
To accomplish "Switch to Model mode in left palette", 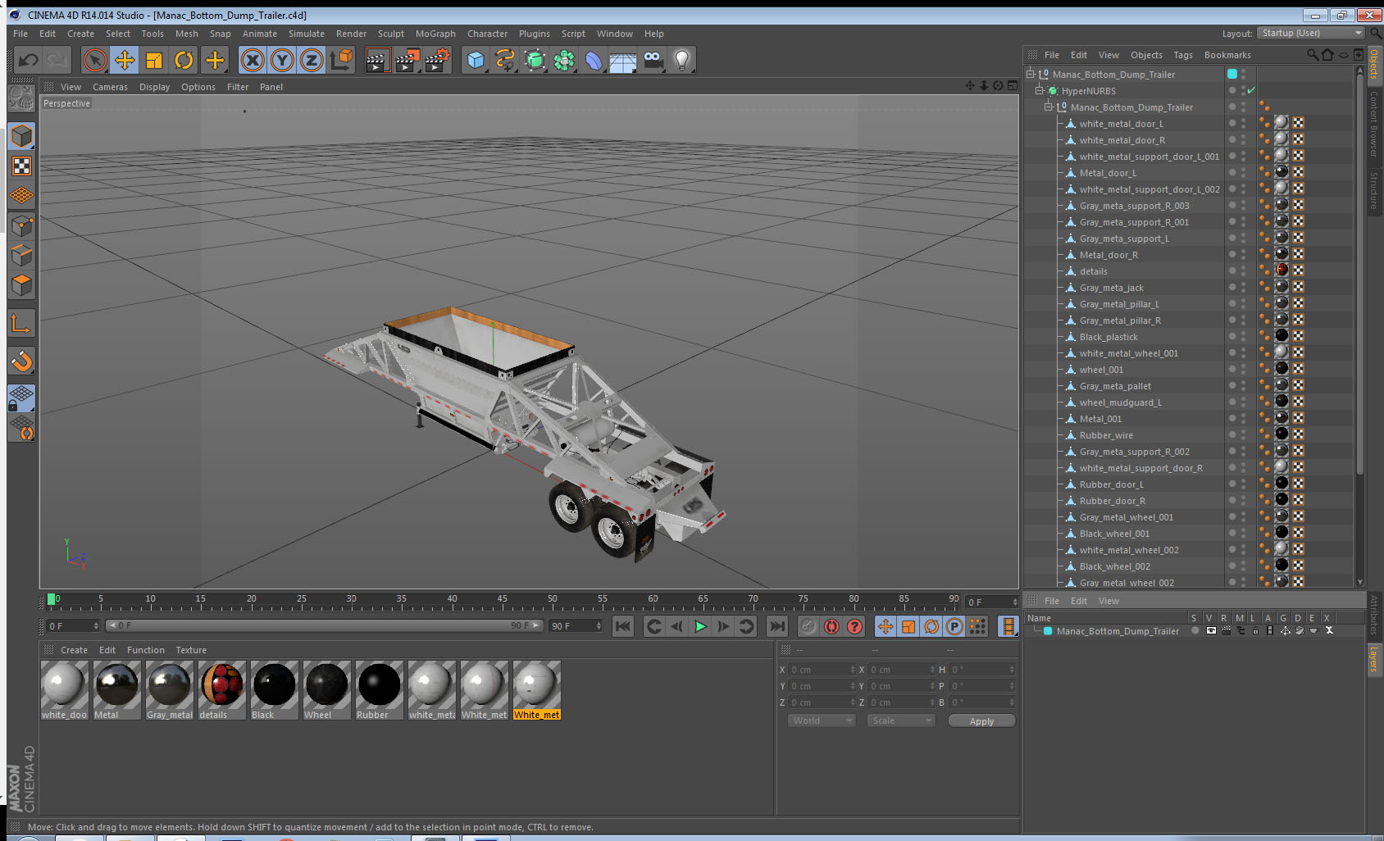I will point(21,136).
